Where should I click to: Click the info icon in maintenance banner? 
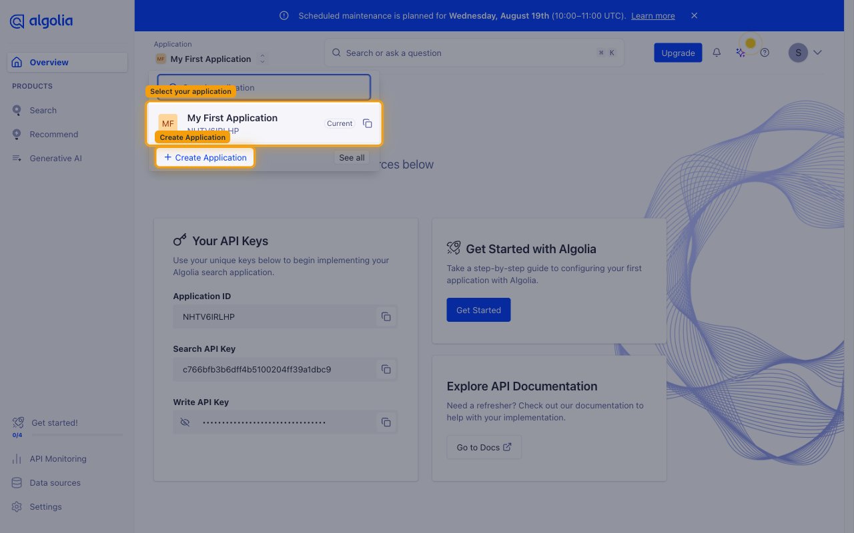[284, 15]
